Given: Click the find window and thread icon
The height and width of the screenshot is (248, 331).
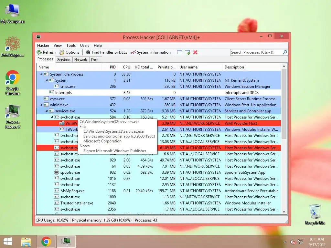Looking at the screenshot, I should pos(187,52).
